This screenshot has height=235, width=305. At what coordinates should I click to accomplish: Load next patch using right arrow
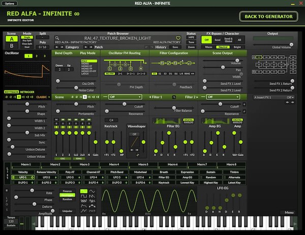tap(91, 47)
